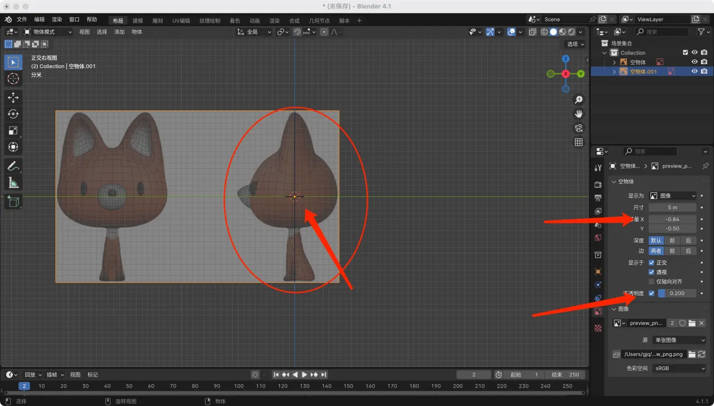The image size is (714, 406).
Task: Set depth to 前 button
Action: [672, 240]
